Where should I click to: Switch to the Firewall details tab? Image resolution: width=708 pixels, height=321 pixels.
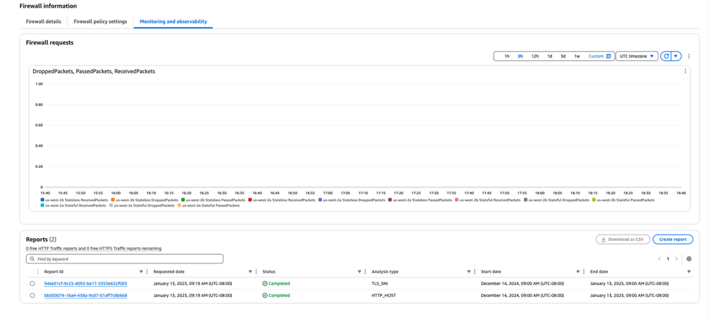point(44,22)
